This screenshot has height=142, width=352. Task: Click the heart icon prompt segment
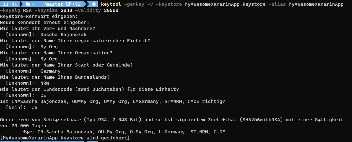(x=94, y=4)
